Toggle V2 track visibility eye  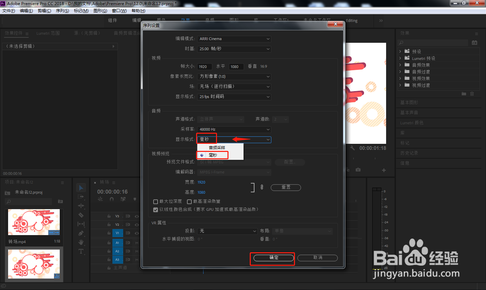[x=137, y=224]
